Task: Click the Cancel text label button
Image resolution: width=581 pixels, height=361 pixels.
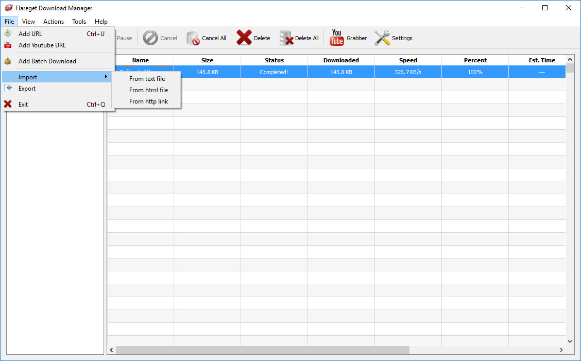Action: pos(168,38)
